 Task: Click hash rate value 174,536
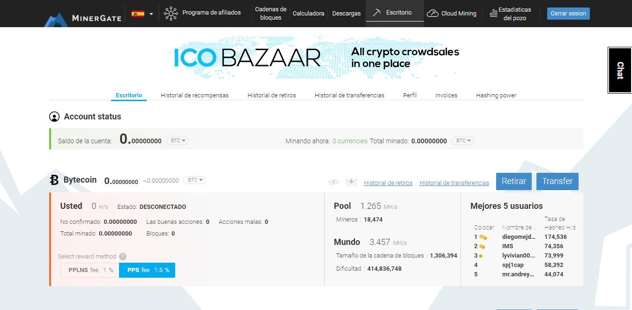555,237
